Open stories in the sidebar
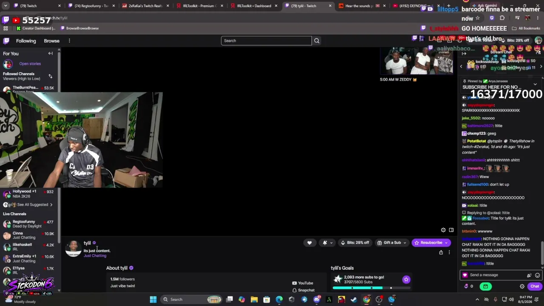 point(30,64)
